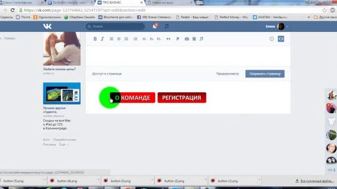
Task: Click the wiki editor text area
Action: point(188,56)
